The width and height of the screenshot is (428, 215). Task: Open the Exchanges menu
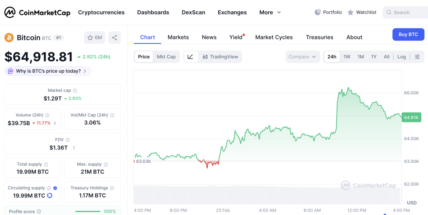232,12
